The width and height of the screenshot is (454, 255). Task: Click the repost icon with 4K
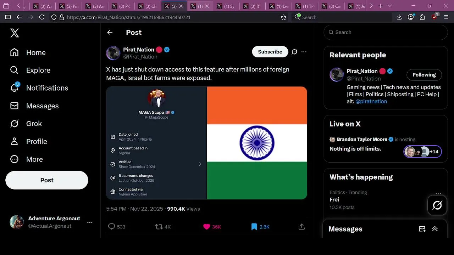[x=159, y=227]
